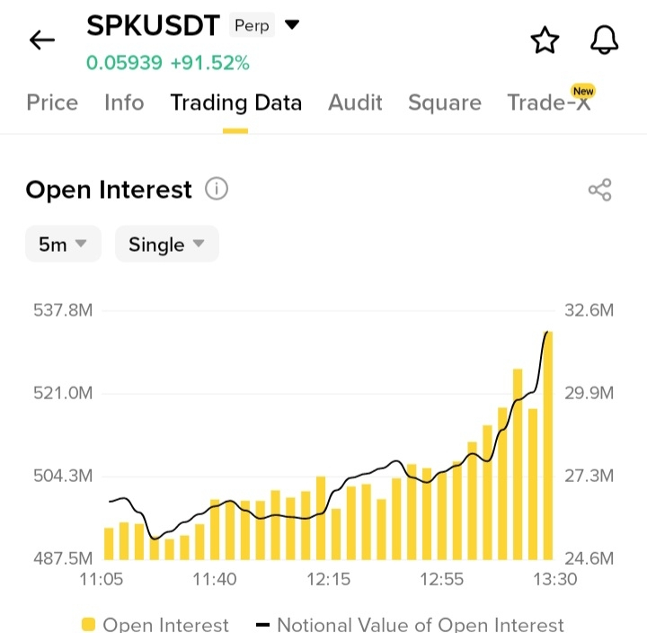Open price alerts via bell icon
The height and width of the screenshot is (633, 647).
[x=604, y=40]
